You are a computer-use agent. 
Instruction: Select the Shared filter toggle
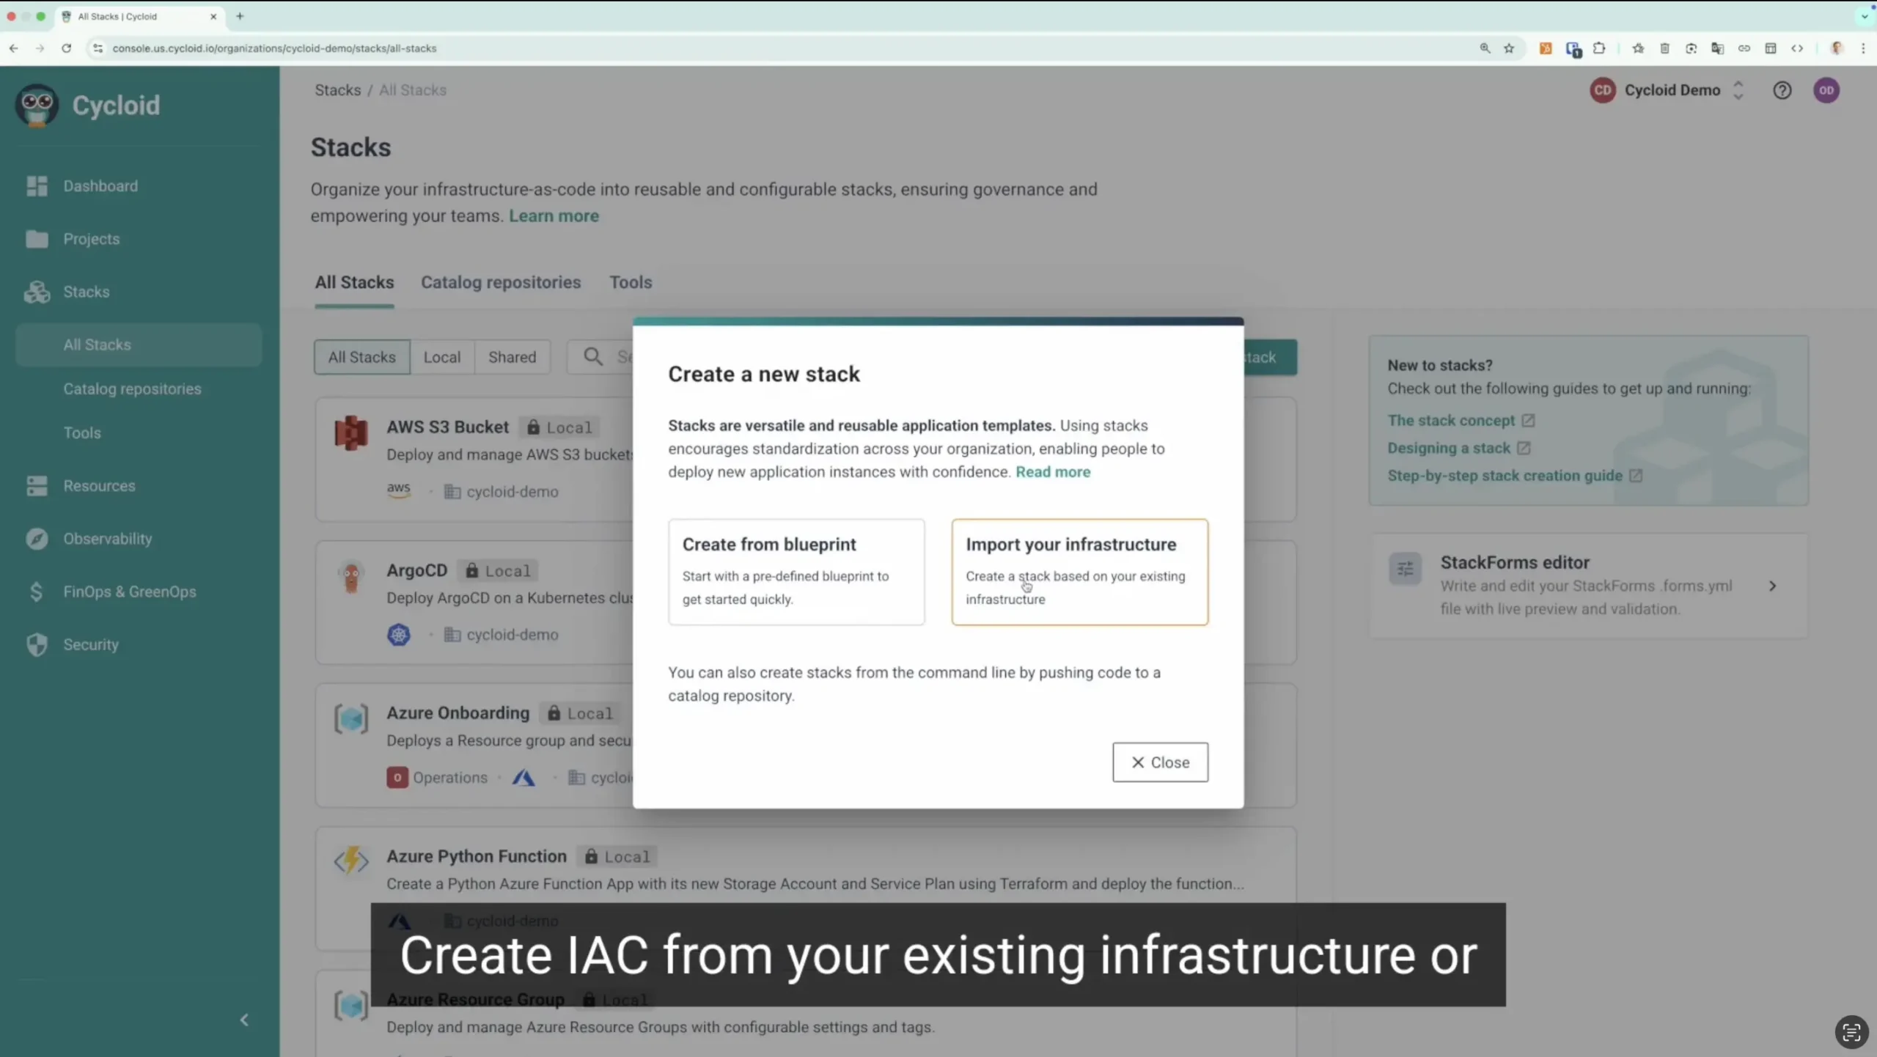click(513, 357)
